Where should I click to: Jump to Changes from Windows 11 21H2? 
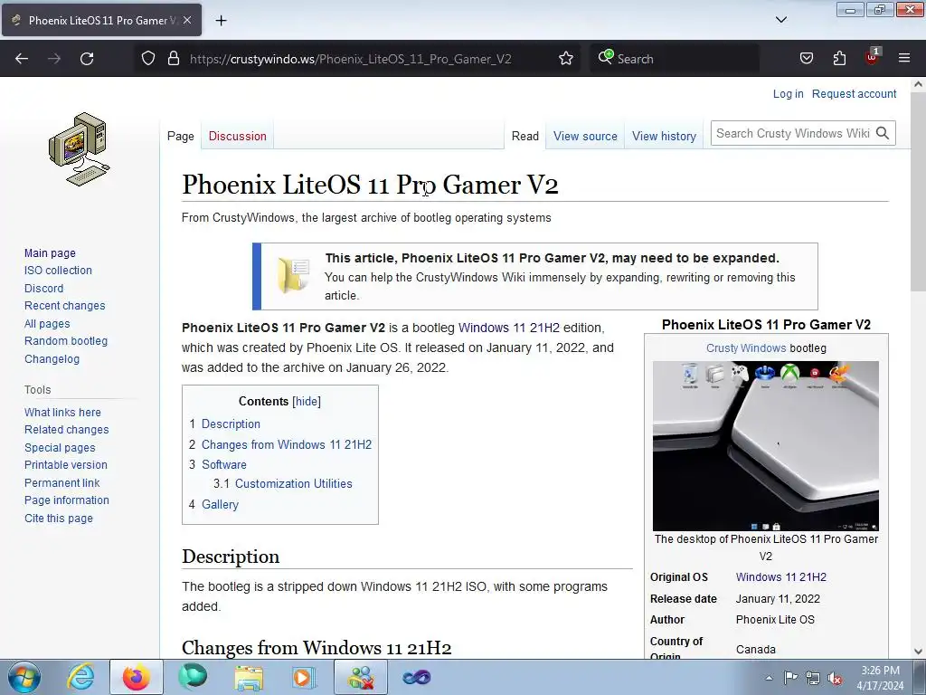click(287, 444)
